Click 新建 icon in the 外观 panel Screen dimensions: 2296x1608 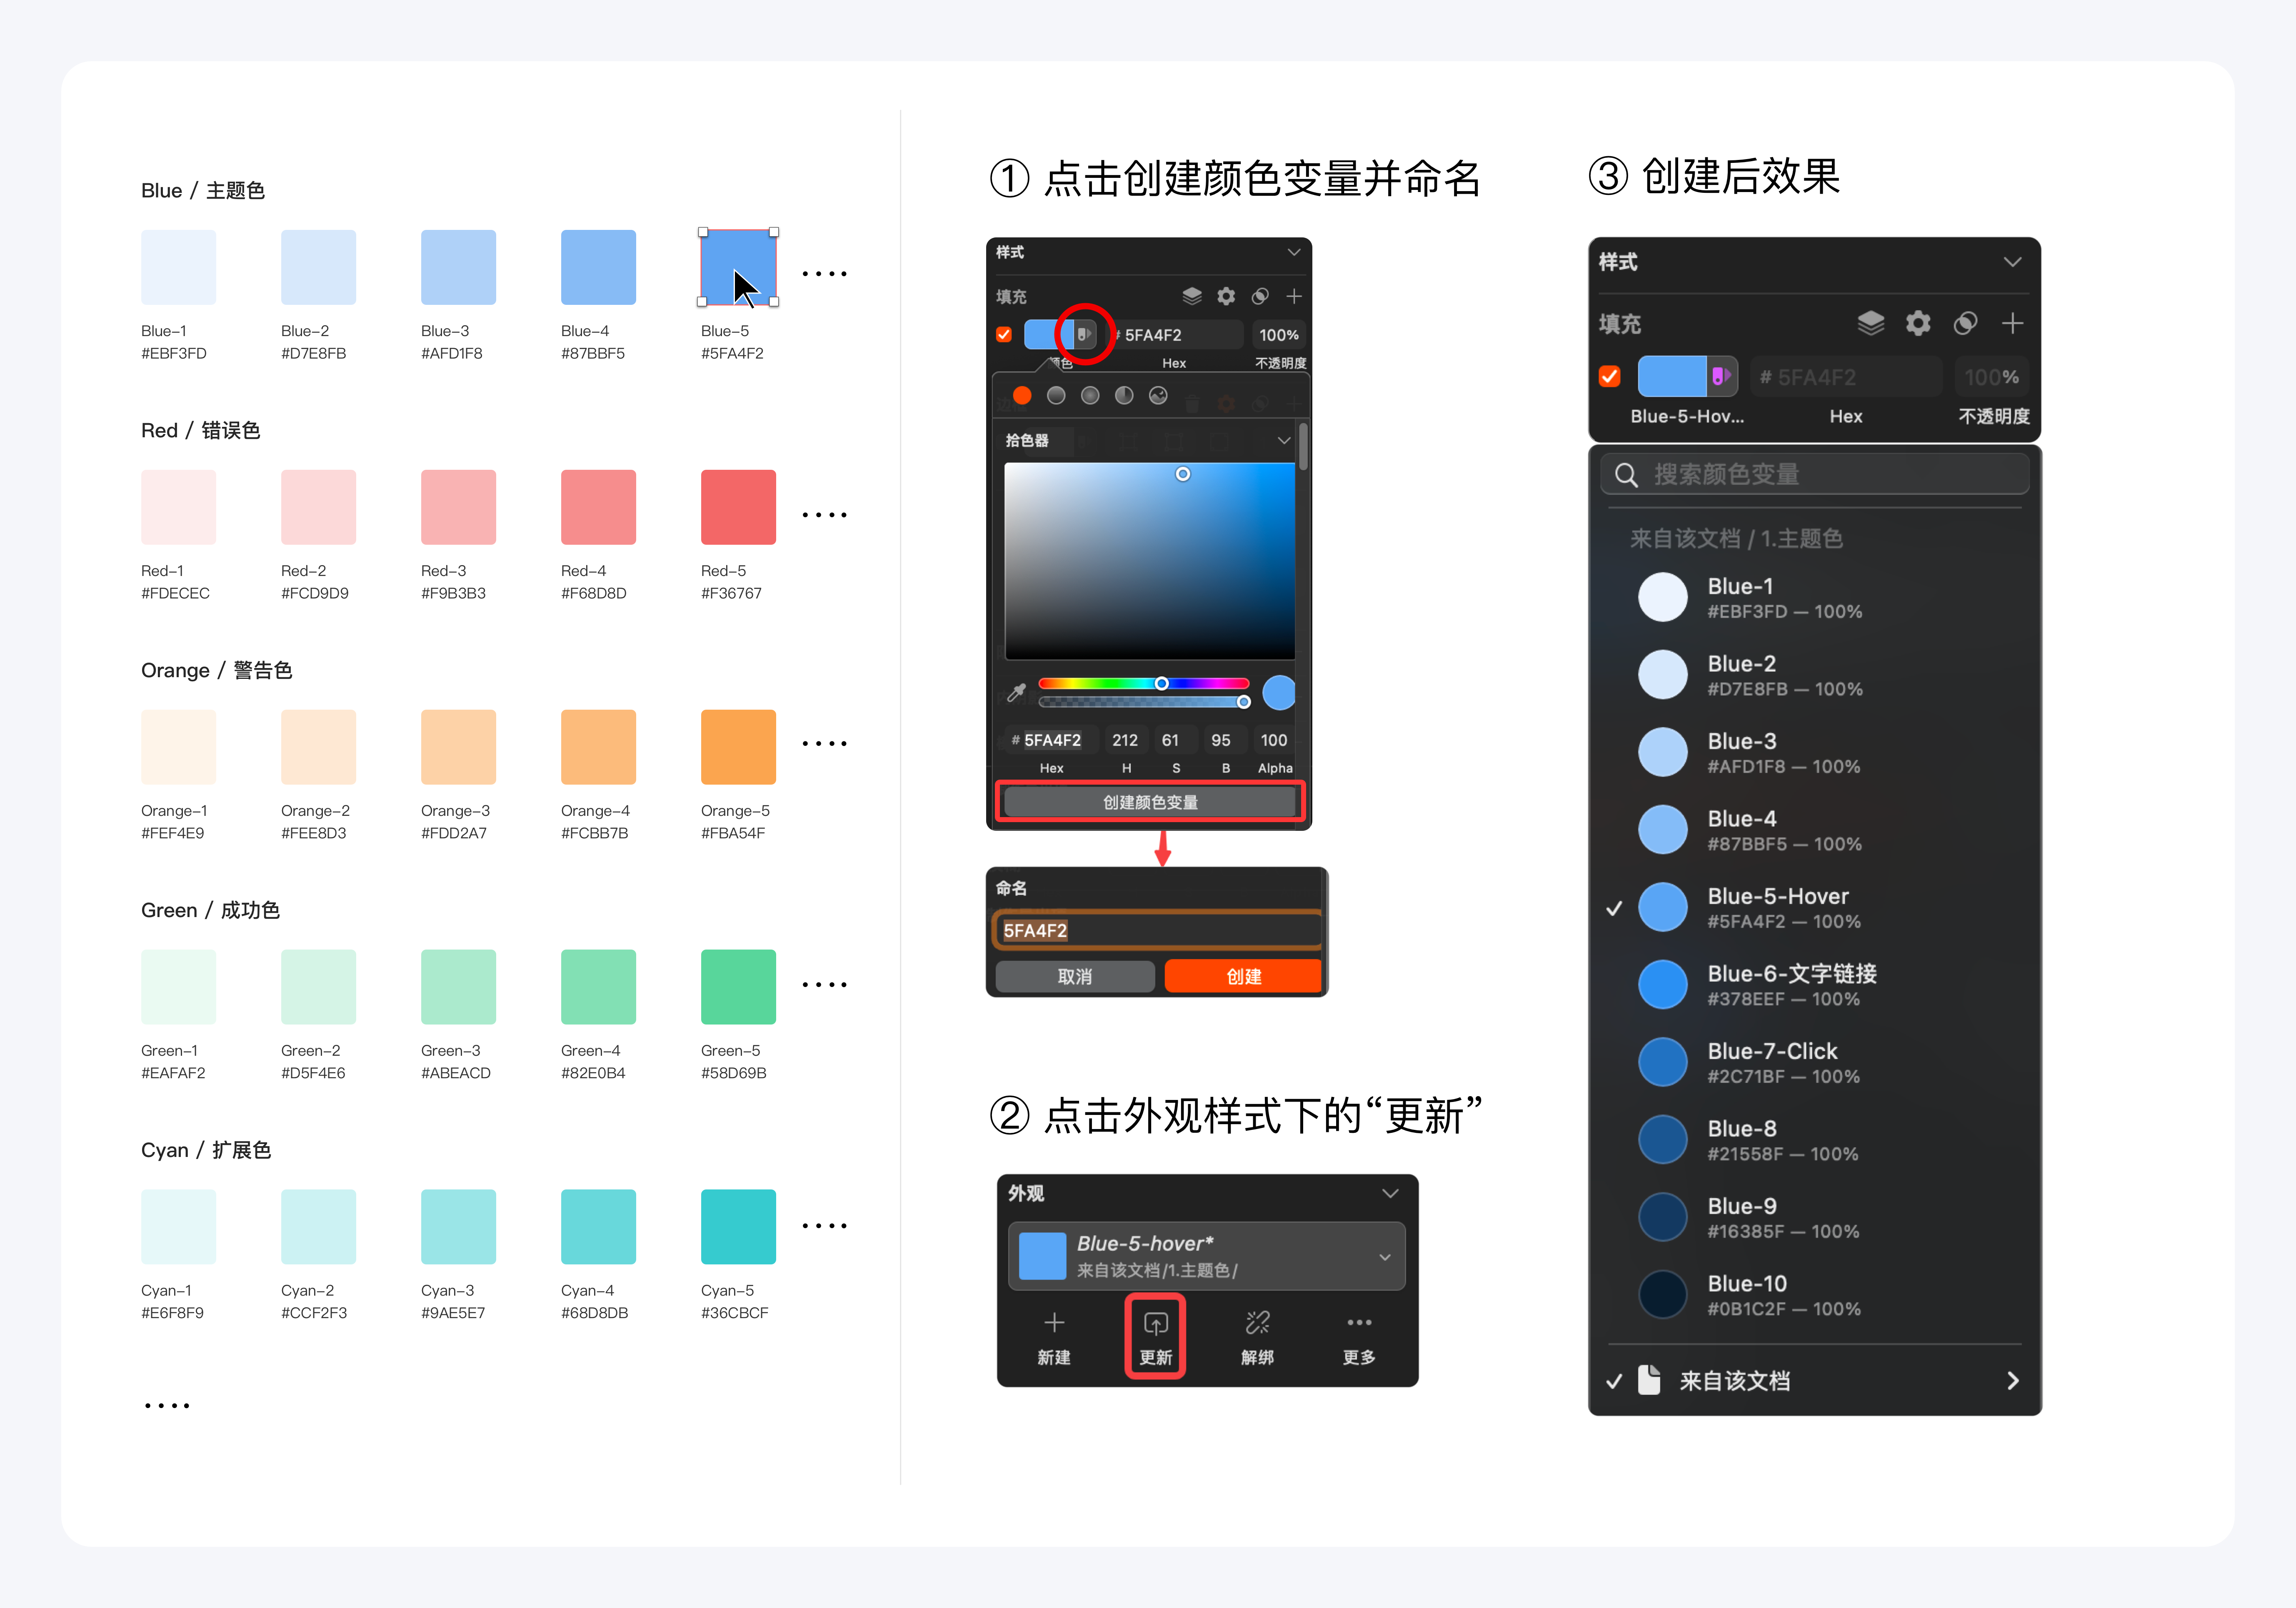click(1054, 1323)
